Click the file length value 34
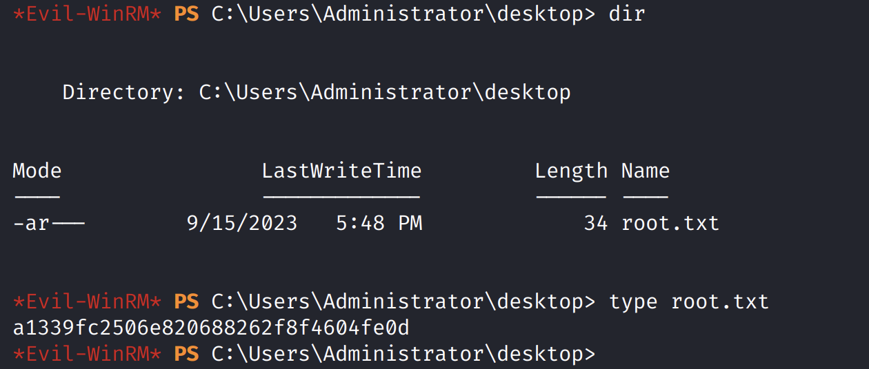Screen dimensions: 869x369 595,223
